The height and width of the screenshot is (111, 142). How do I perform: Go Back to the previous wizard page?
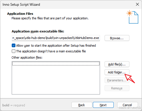click(x=82, y=105)
